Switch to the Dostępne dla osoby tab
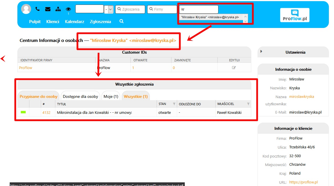Viewport: 334px width, 186px height. (80, 96)
